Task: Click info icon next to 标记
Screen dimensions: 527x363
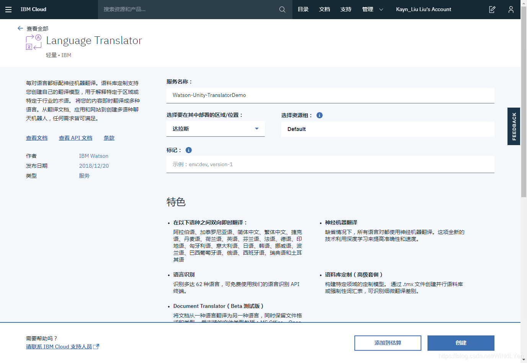Action: pyautogui.click(x=189, y=150)
